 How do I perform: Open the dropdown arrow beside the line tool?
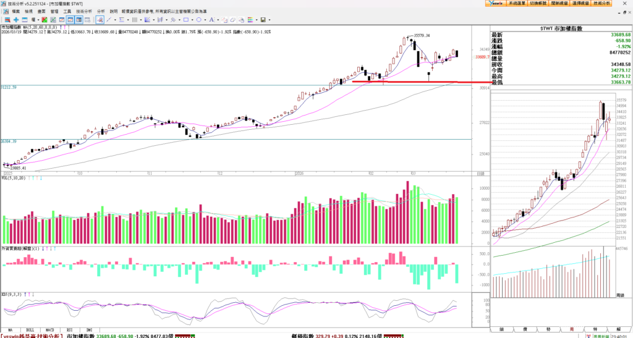(115, 20)
